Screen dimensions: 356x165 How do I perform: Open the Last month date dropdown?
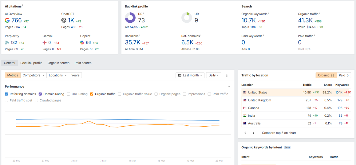[190, 75]
